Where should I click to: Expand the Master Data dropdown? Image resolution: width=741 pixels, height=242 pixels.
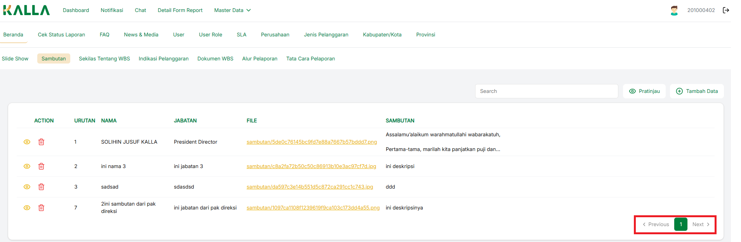pos(232,10)
